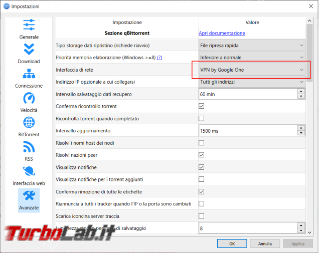
Task: Untick Risolvi nazioni peer checkbox
Action: 201,155
